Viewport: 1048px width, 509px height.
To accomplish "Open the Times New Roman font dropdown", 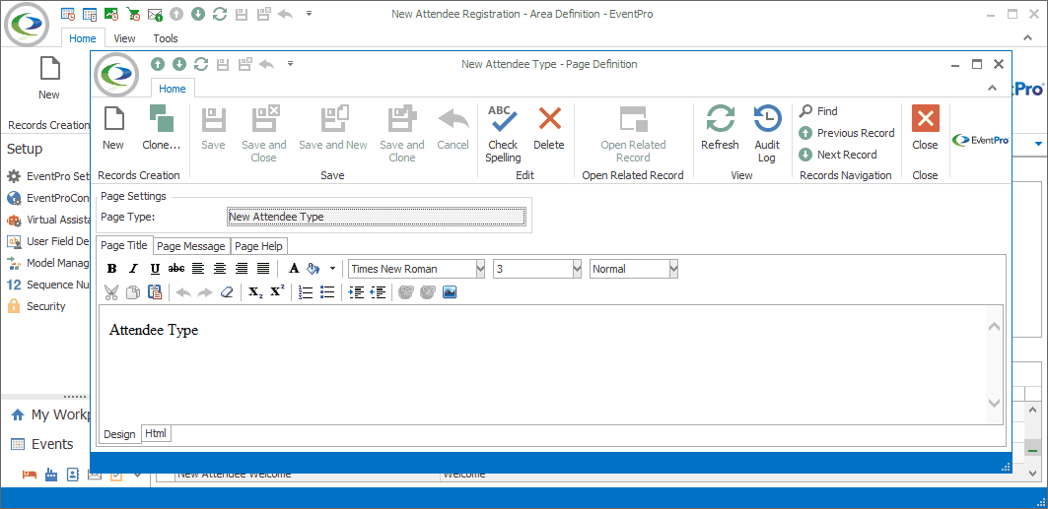I will tap(480, 269).
